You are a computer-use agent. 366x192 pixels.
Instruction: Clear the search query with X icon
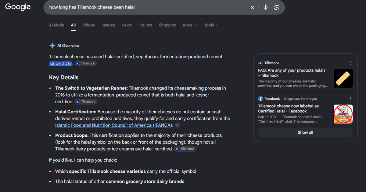252,7
